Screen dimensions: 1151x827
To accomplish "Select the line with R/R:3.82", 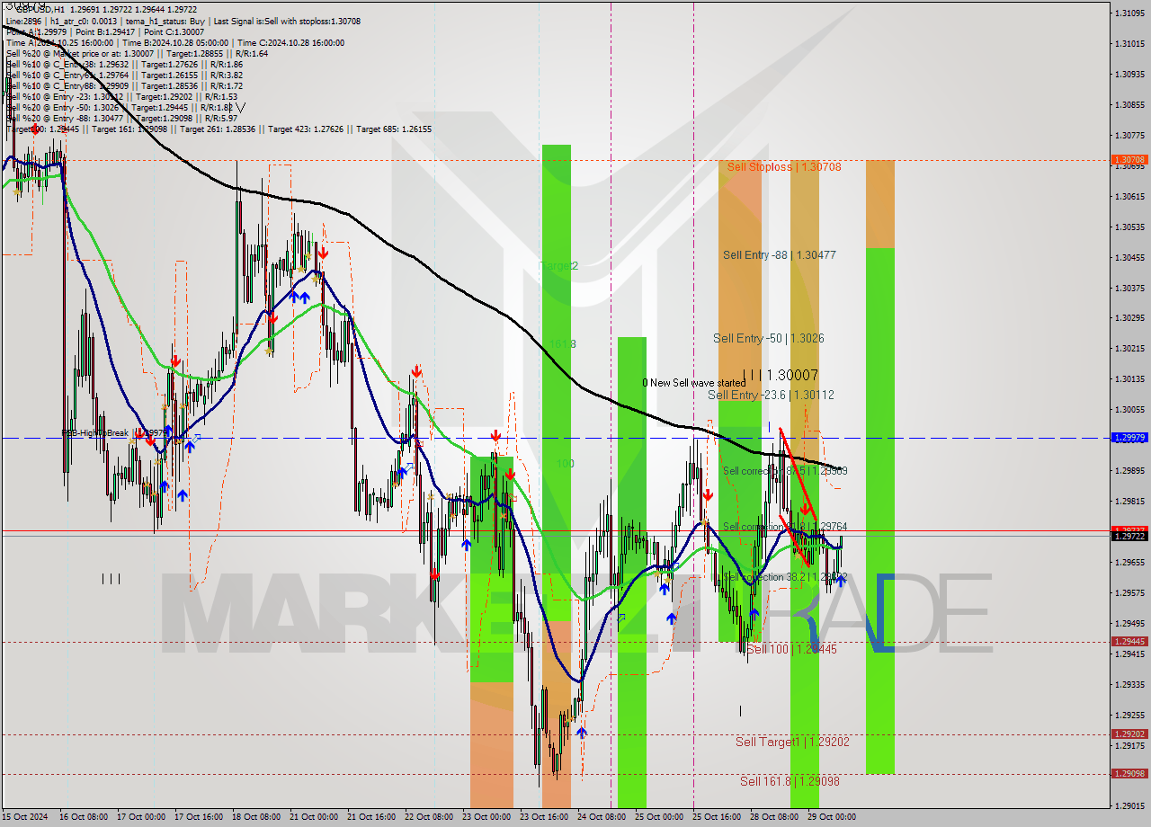I will click(124, 76).
